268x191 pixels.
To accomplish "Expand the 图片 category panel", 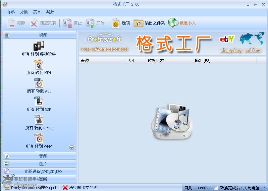I will tap(39, 164).
